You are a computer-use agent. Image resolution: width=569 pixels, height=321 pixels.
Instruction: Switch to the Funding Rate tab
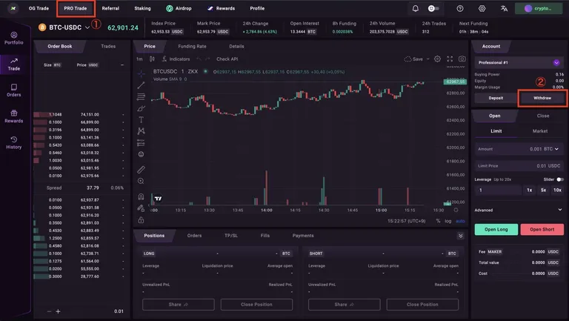192,46
